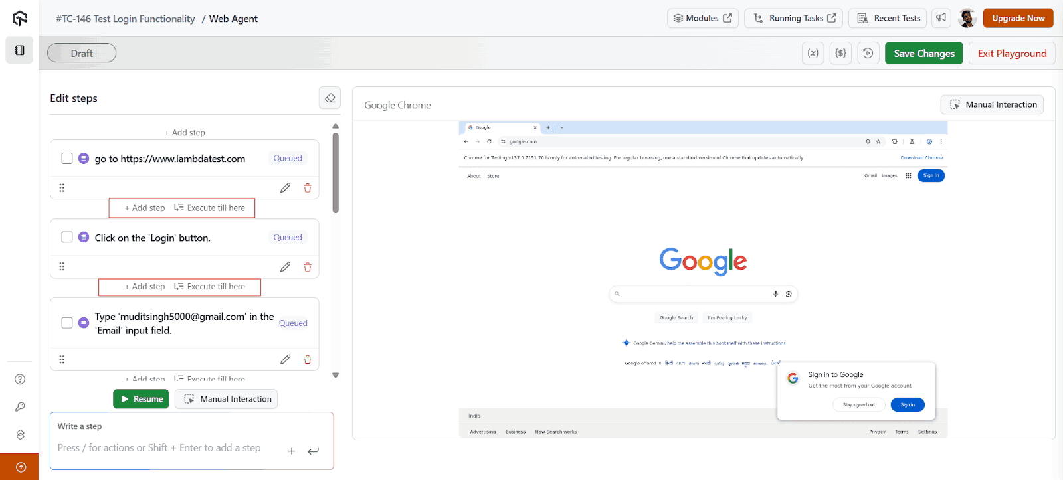Click the Resume button

[141, 399]
